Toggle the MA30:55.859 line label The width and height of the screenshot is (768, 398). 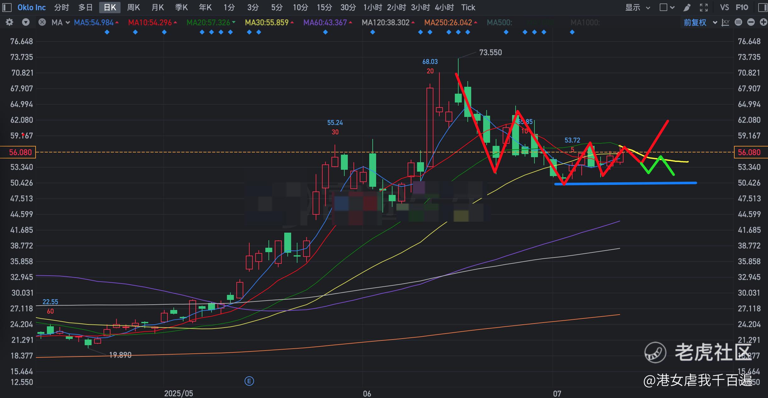click(269, 22)
